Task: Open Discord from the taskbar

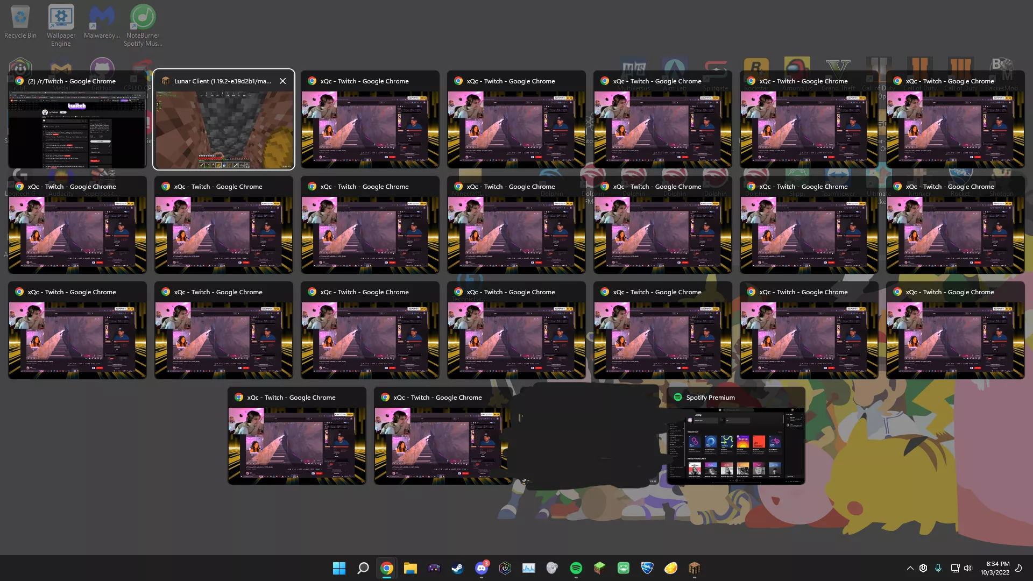Action: (481, 568)
